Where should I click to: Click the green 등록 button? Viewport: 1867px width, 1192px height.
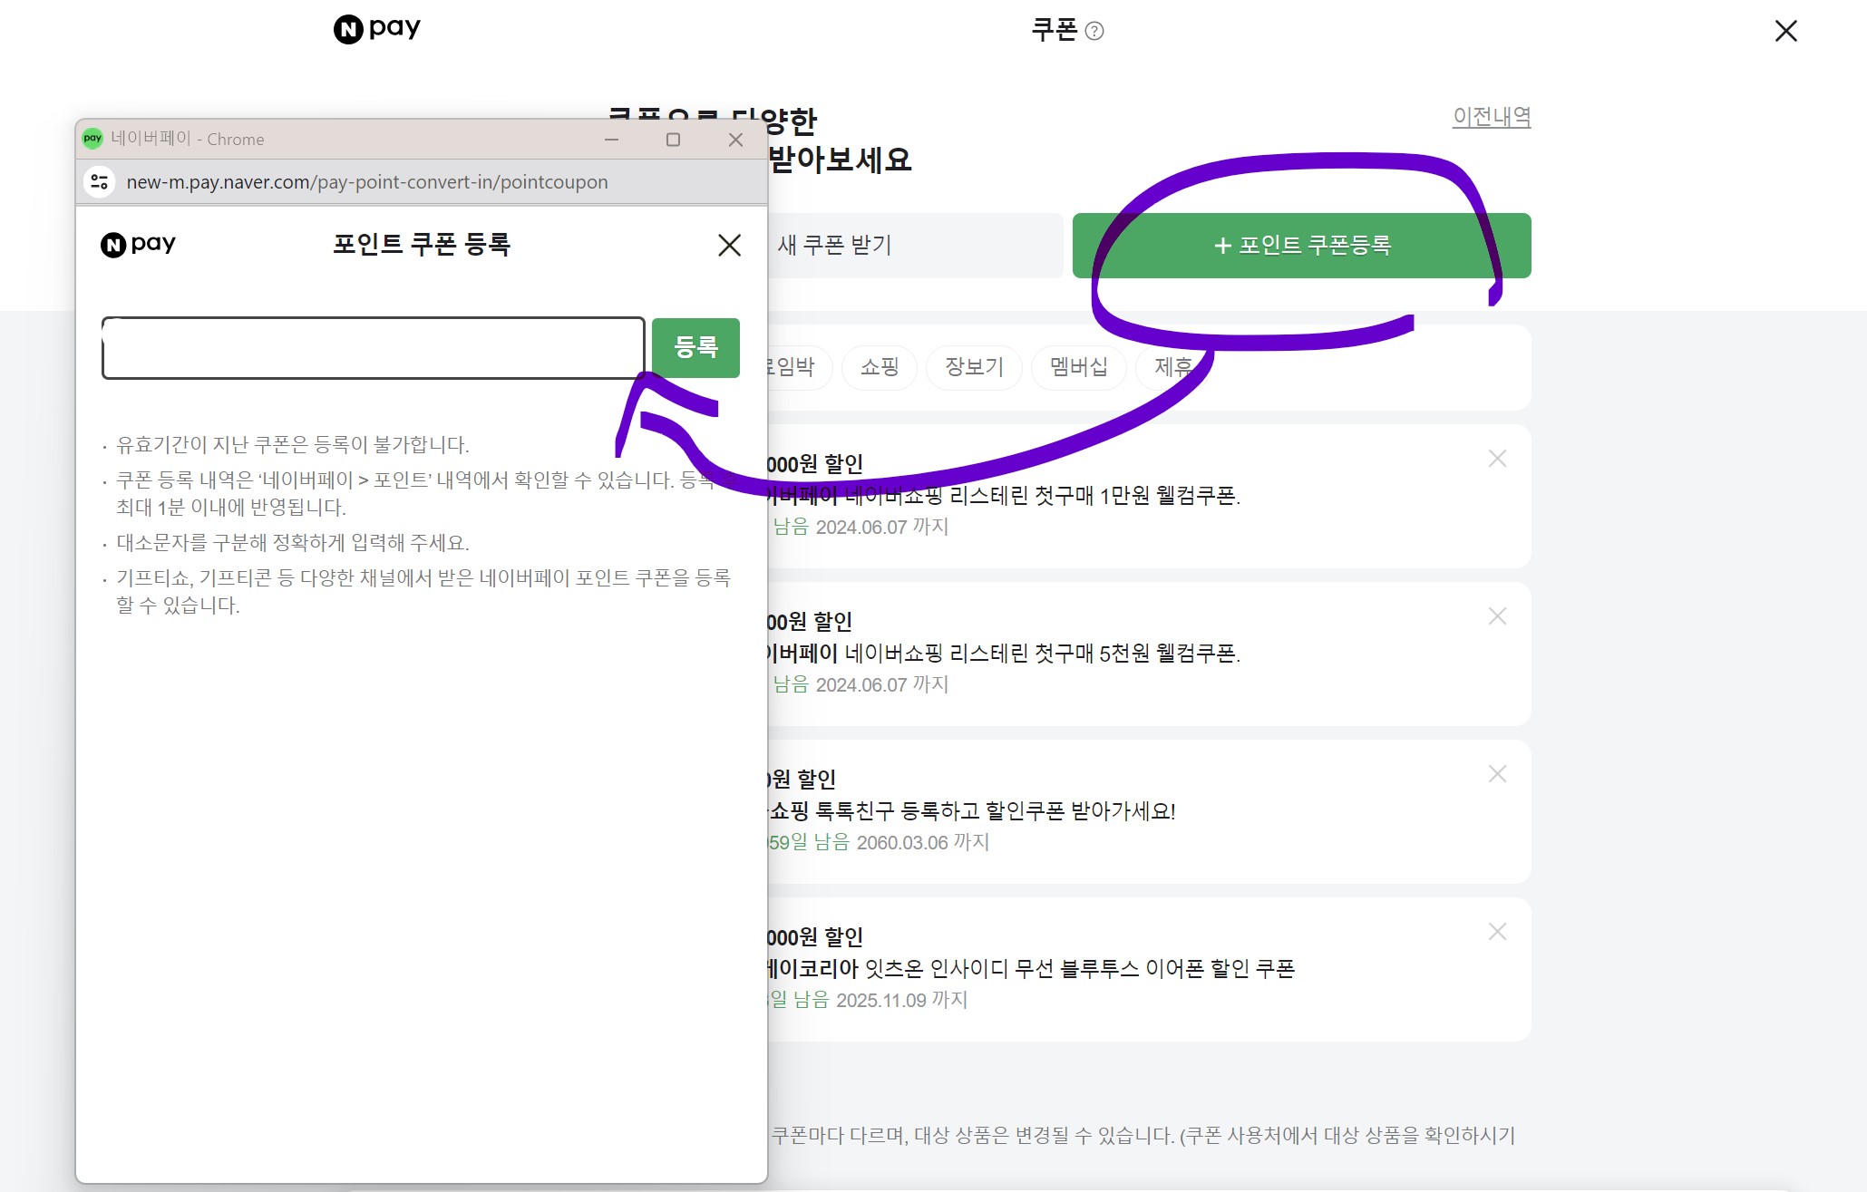[695, 347]
